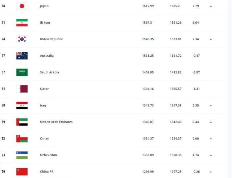Click the Japan flag icon
Image resolution: width=232 pixels, height=178 pixels.
[x=22, y=6]
